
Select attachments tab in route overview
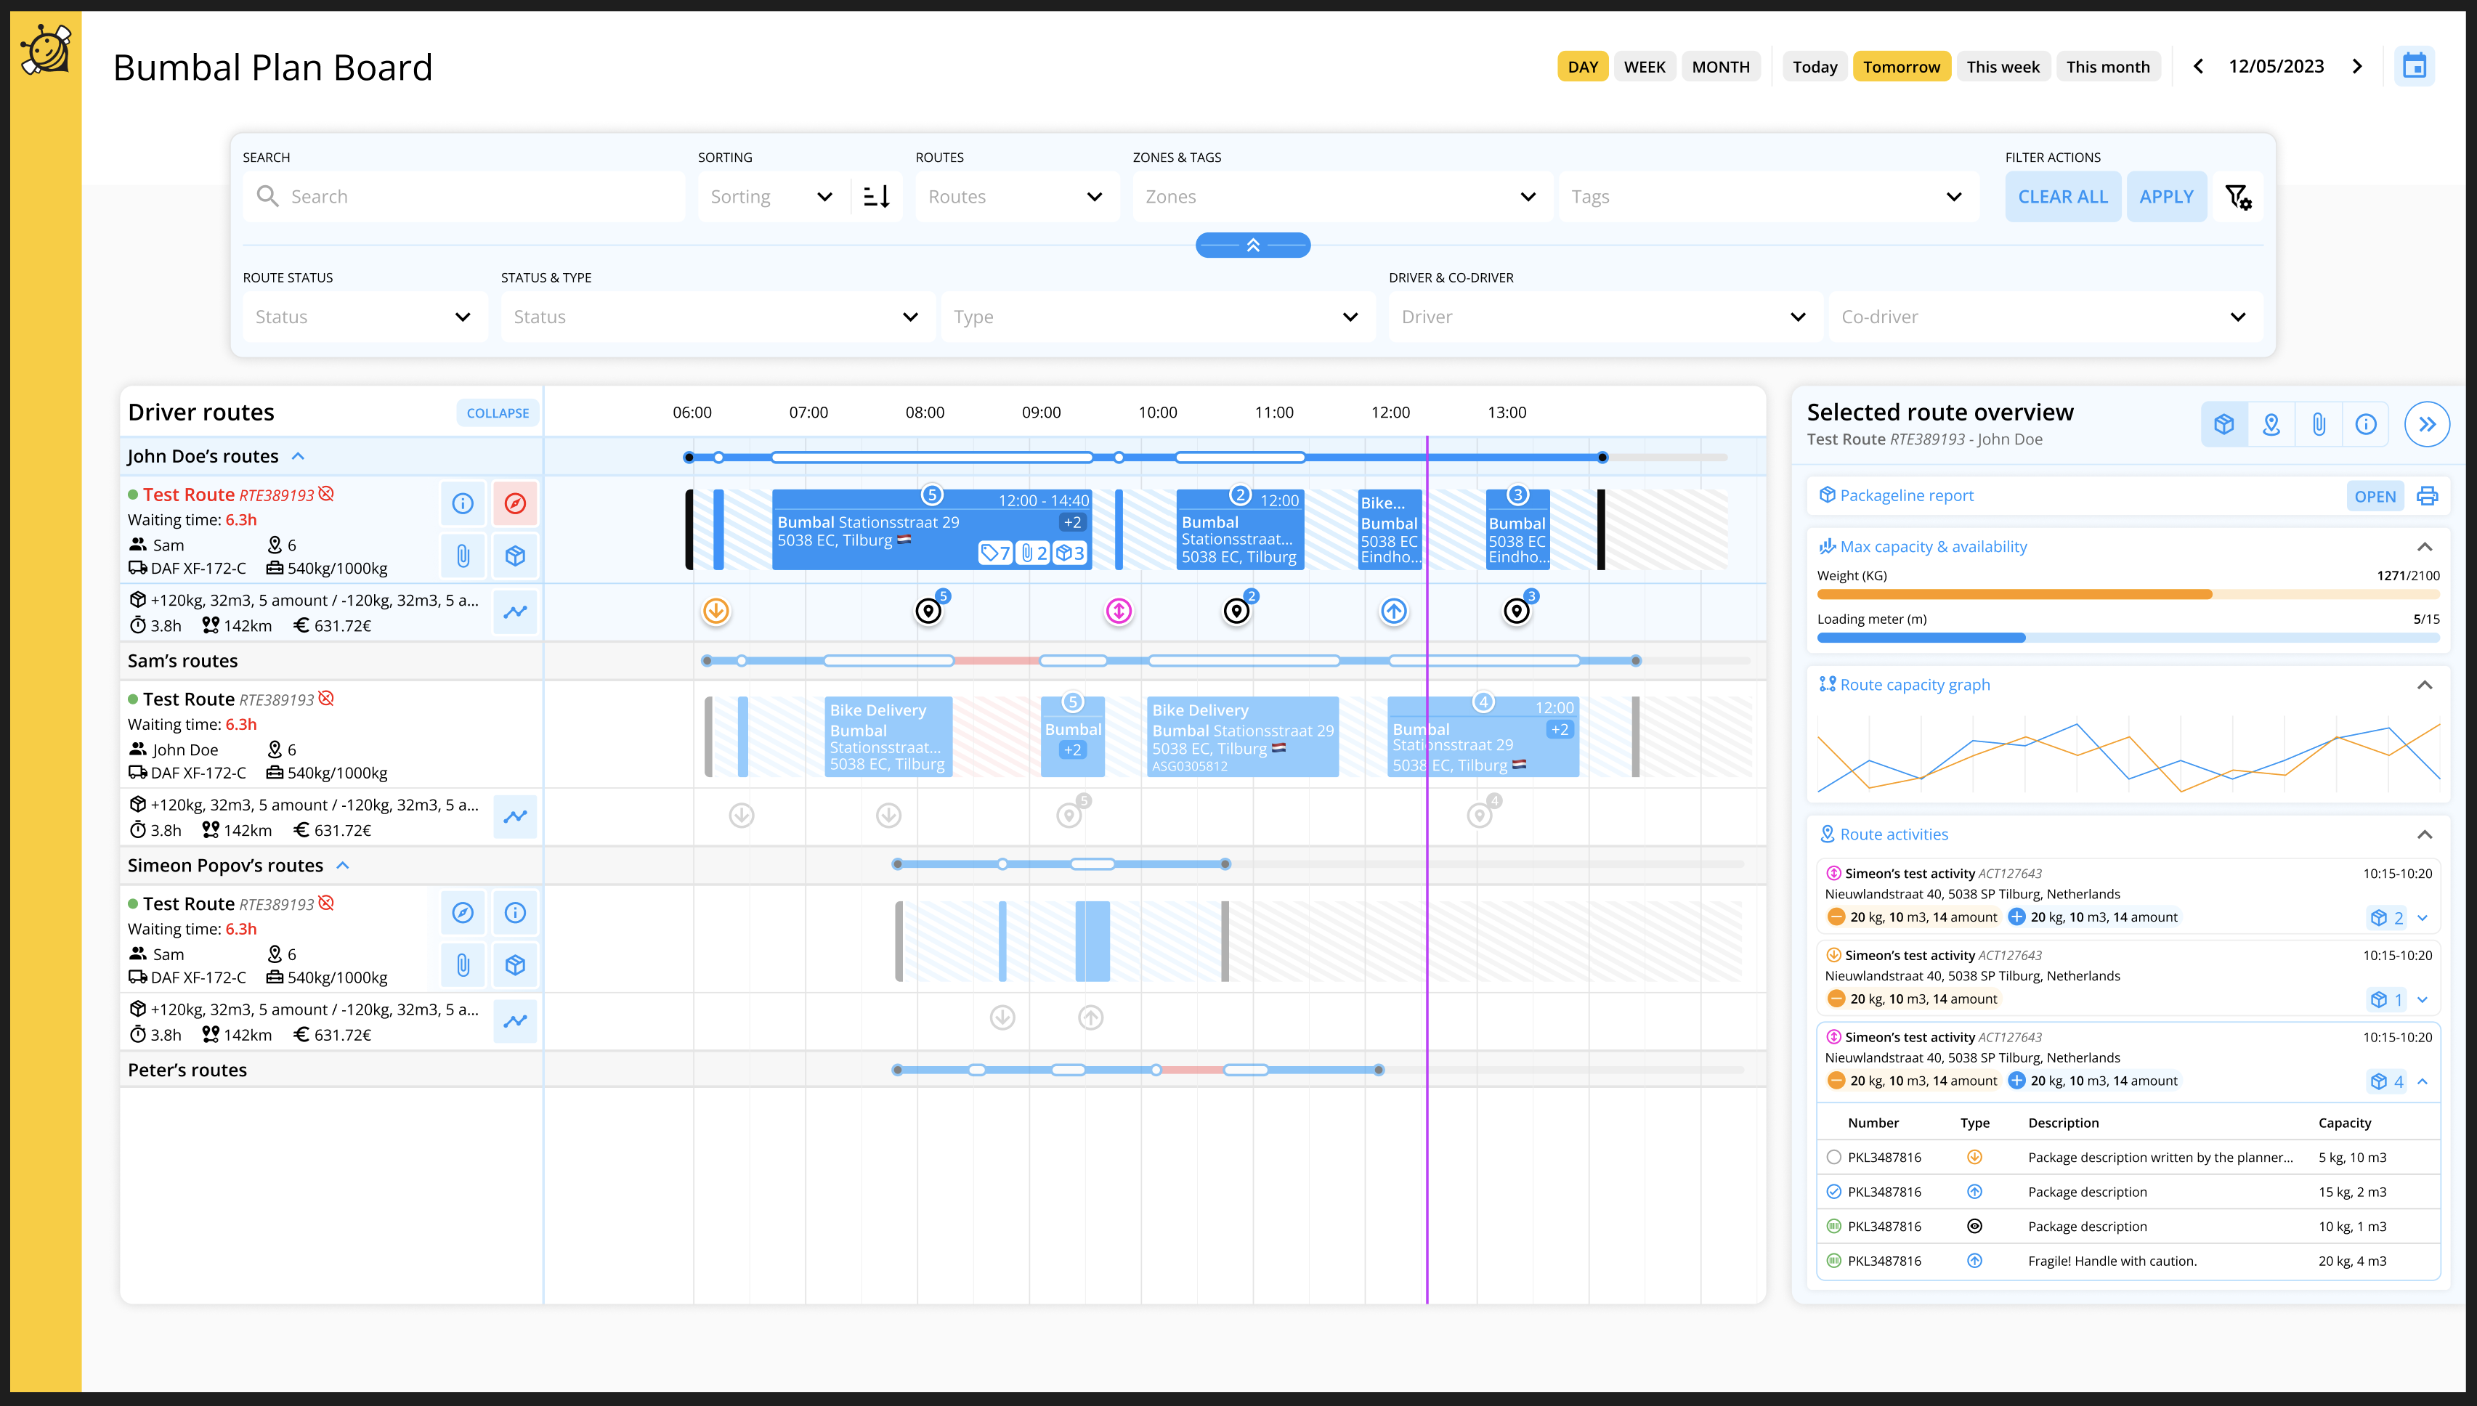2319,424
